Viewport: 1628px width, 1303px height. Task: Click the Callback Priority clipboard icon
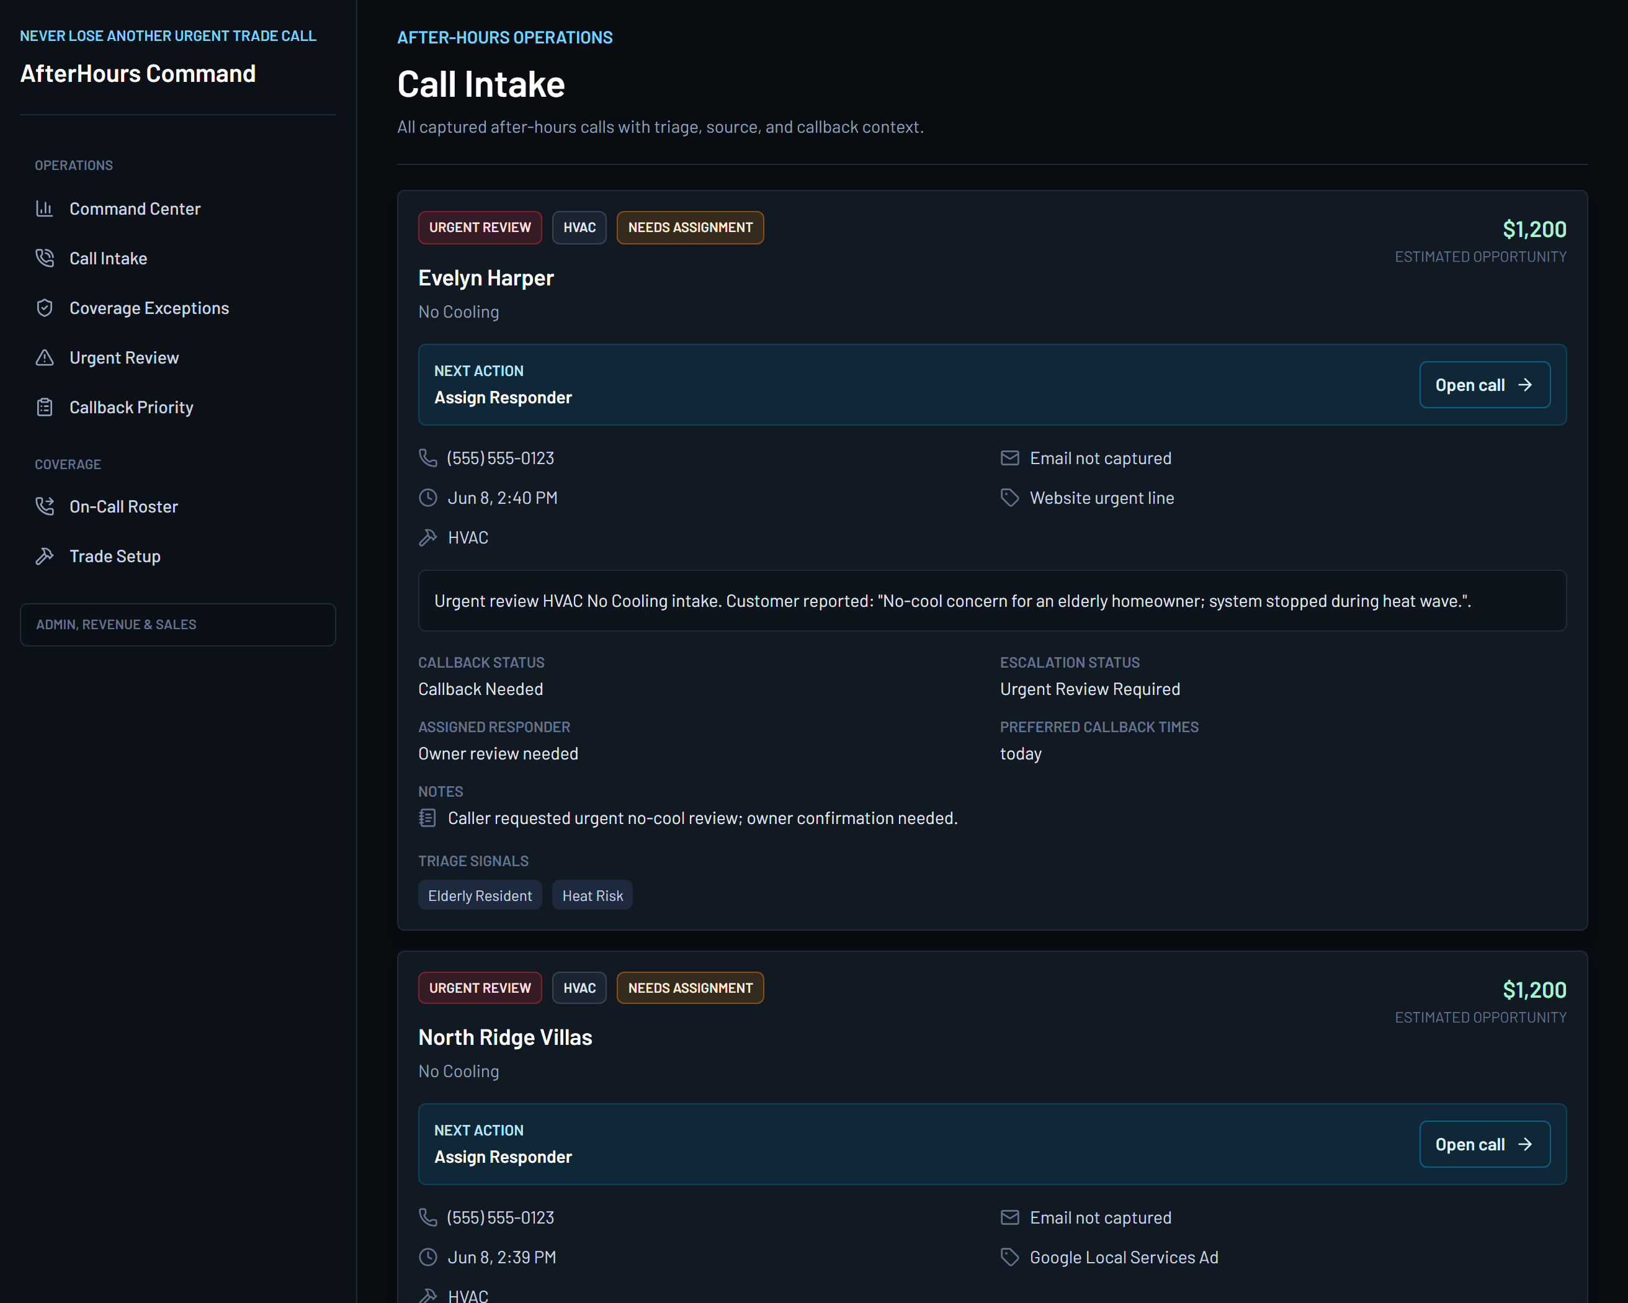(45, 407)
